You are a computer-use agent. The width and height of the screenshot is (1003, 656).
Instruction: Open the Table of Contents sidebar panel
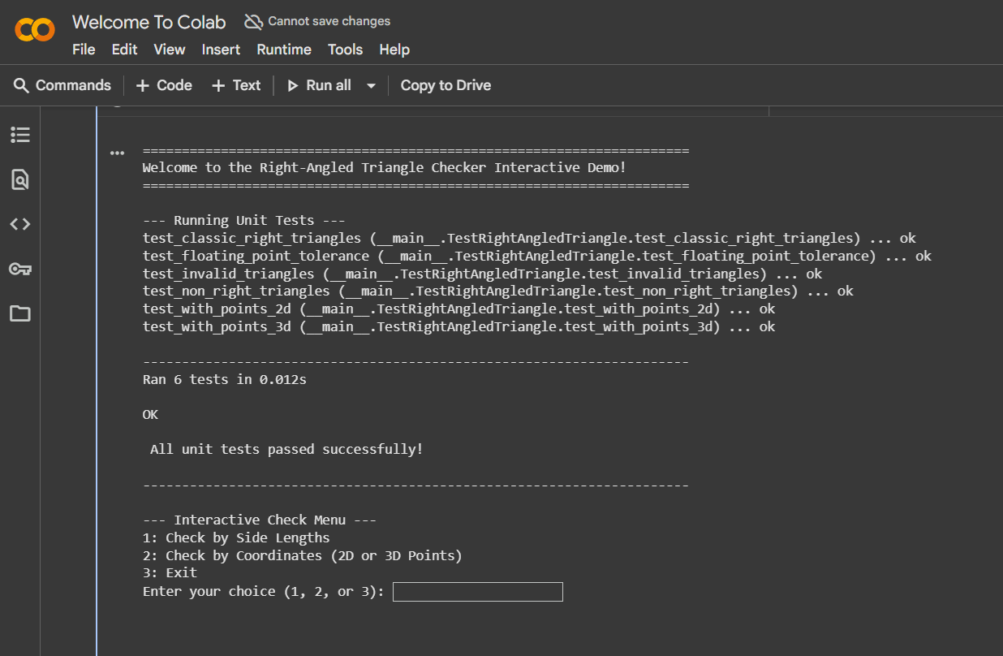[20, 135]
